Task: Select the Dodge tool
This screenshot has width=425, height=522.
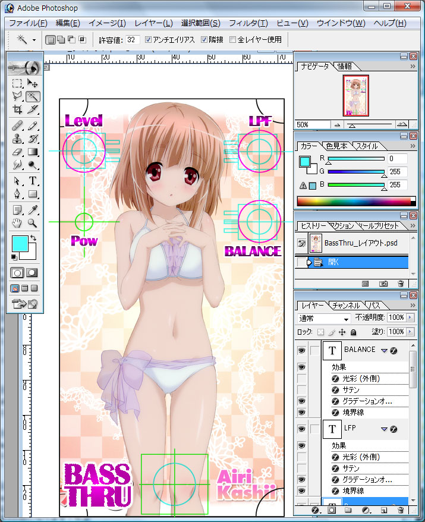Action: tap(33, 165)
